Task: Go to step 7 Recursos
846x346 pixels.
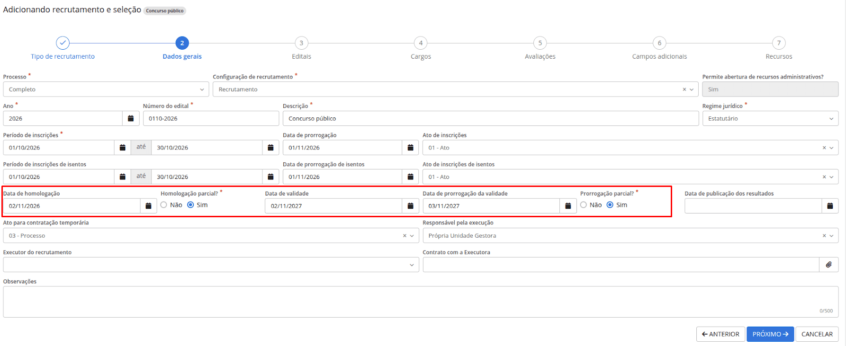Action: coord(779,48)
